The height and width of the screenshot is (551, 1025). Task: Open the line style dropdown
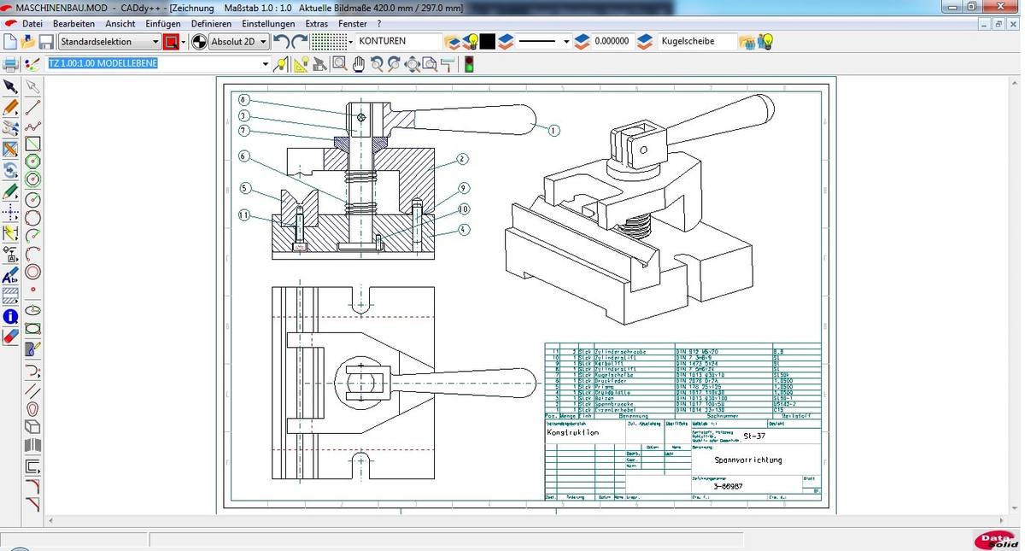click(565, 42)
